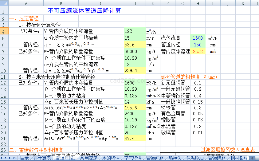Select the blue 流体流量 cell 1600
259x161 pixels.
click(x=198, y=38)
